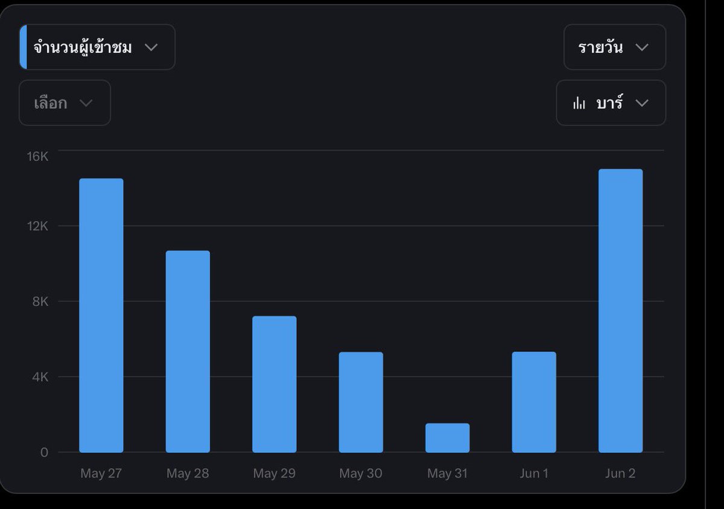Click the chevron next to เลือก
724x509 pixels.
[86, 103]
